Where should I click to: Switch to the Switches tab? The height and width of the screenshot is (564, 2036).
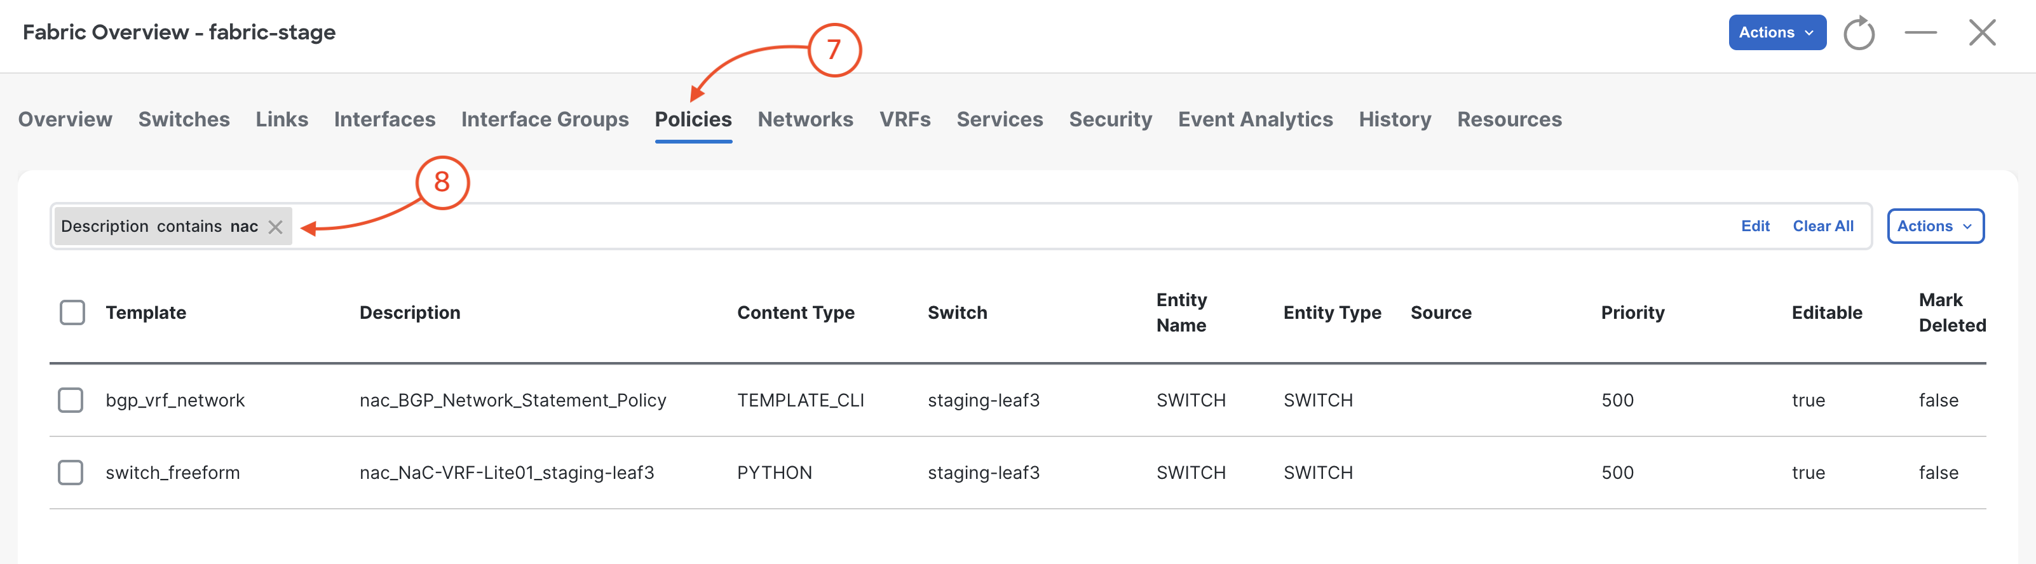(184, 119)
